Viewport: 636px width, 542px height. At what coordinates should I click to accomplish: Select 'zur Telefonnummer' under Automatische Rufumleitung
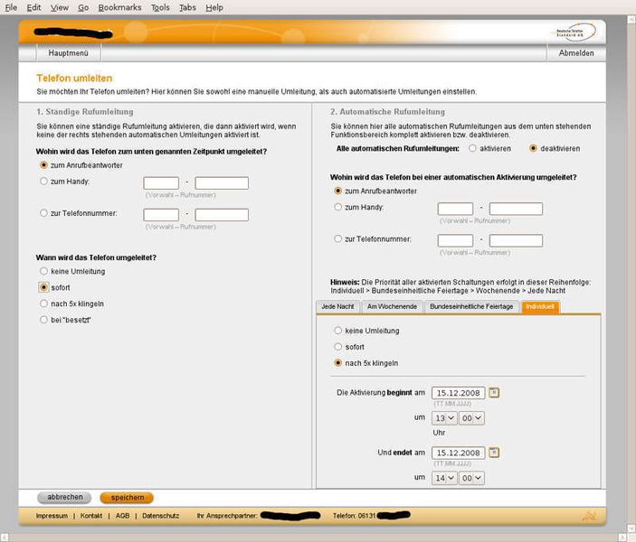pyautogui.click(x=337, y=238)
